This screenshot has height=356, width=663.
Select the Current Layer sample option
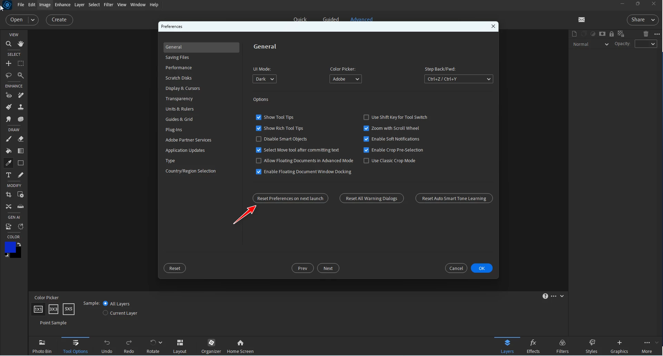pyautogui.click(x=106, y=313)
